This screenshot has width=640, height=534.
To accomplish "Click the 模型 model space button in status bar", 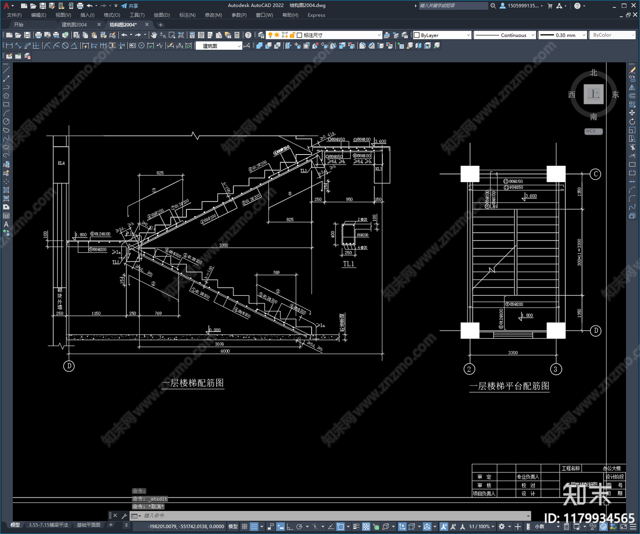I will click(x=233, y=526).
